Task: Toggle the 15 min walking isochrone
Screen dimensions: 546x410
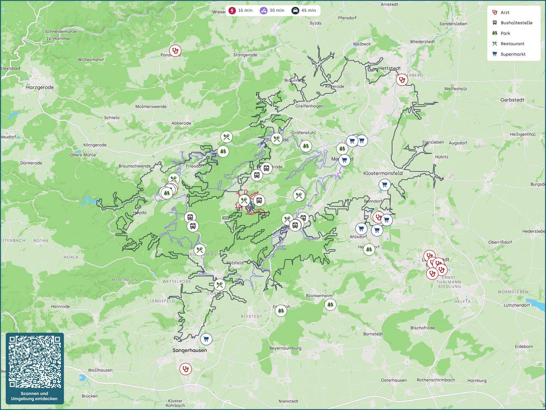Action: click(241, 11)
